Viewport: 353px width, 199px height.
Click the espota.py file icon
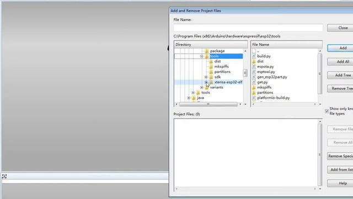pos(254,66)
